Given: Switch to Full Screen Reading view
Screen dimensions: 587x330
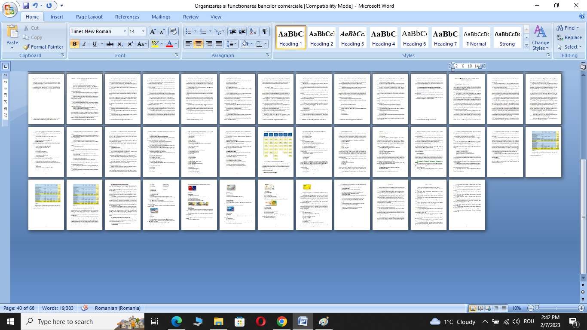Looking at the screenshot, I should 480,308.
